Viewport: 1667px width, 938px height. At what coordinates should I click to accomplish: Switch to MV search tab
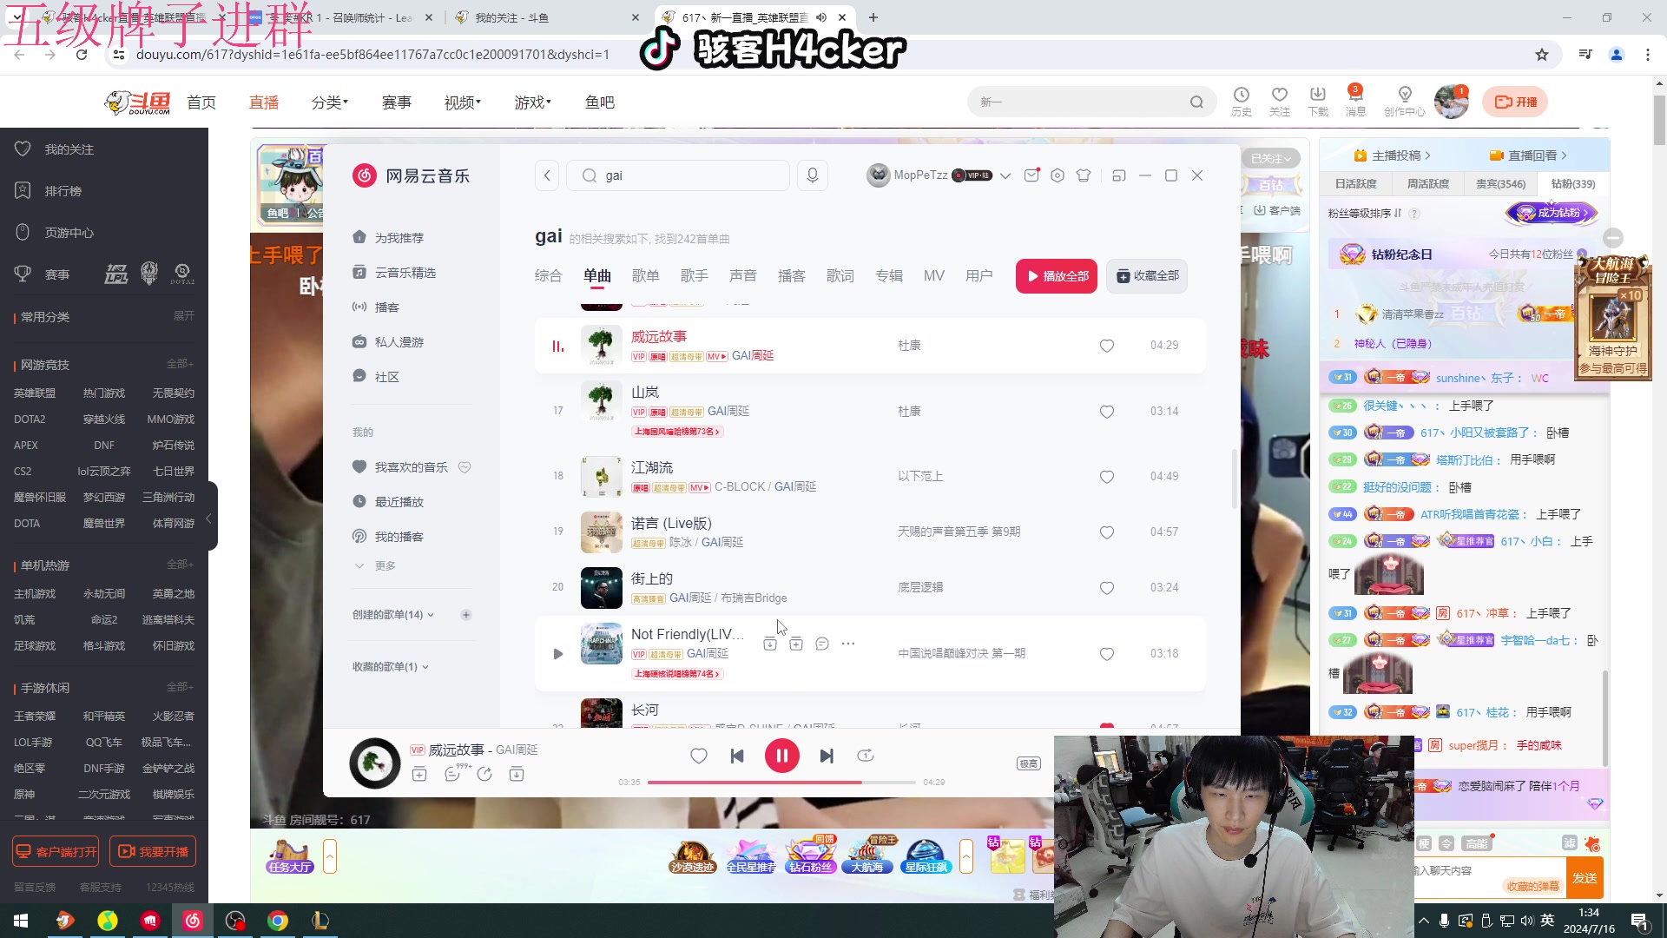point(934,276)
